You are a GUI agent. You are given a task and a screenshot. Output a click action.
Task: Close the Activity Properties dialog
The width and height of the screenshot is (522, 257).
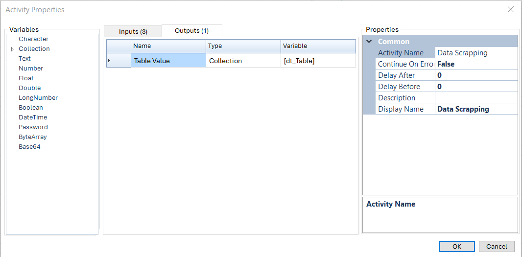tap(510, 9)
